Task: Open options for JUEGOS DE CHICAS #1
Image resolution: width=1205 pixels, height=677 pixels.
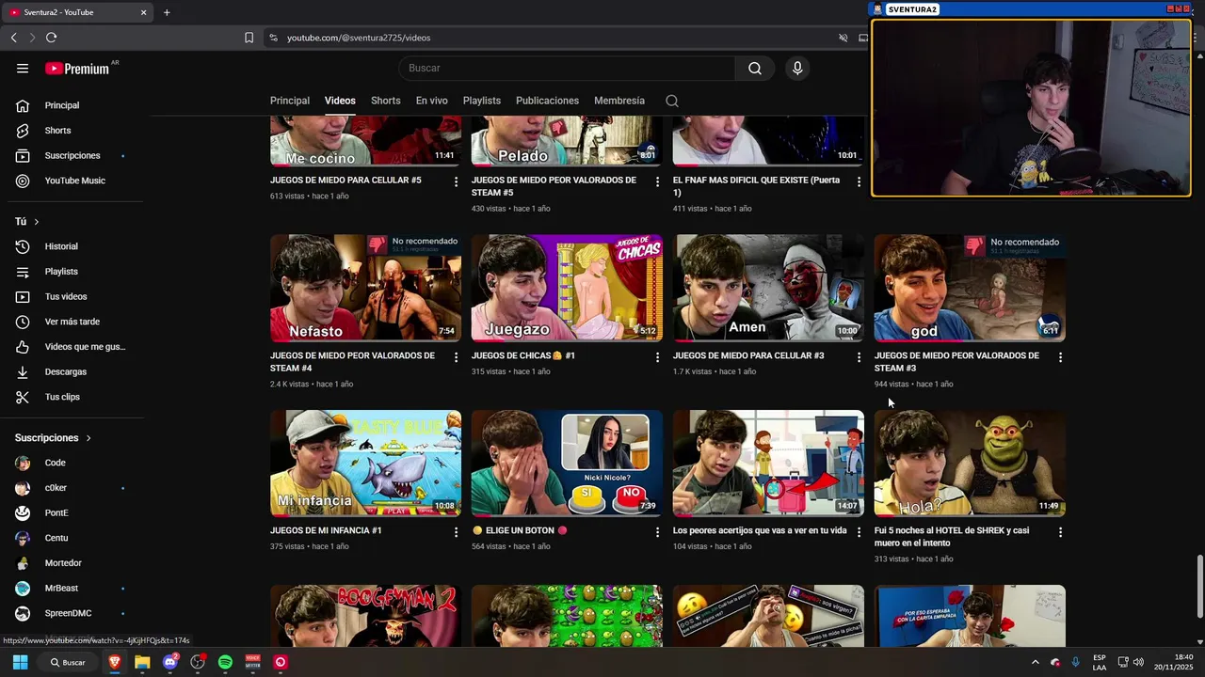Action: click(657, 357)
